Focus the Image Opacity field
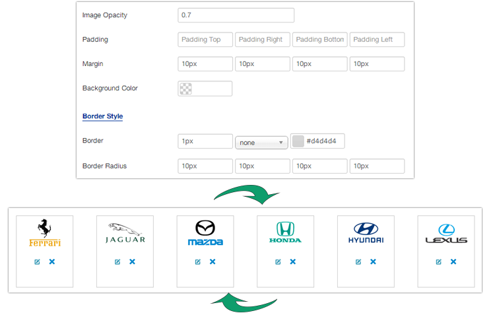The height and width of the screenshot is (313, 493). pyautogui.click(x=236, y=15)
